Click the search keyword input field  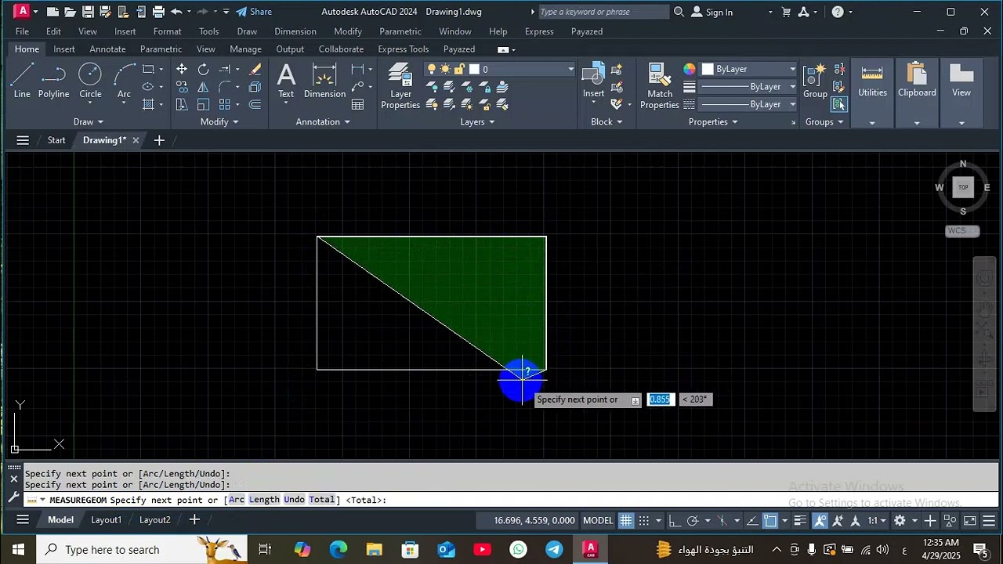603,12
